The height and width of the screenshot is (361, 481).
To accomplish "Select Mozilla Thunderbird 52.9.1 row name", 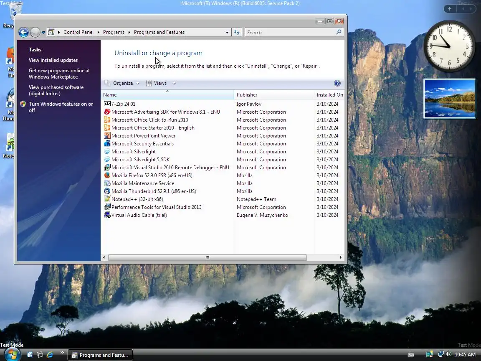I will click(x=154, y=191).
